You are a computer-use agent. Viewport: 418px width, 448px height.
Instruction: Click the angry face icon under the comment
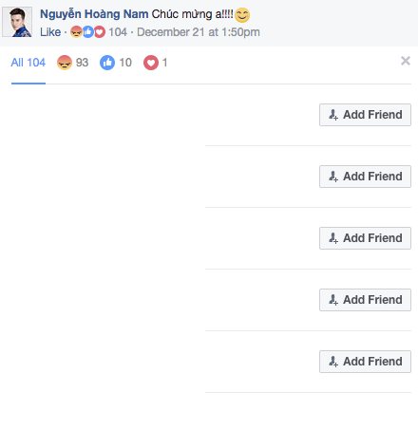point(76,32)
